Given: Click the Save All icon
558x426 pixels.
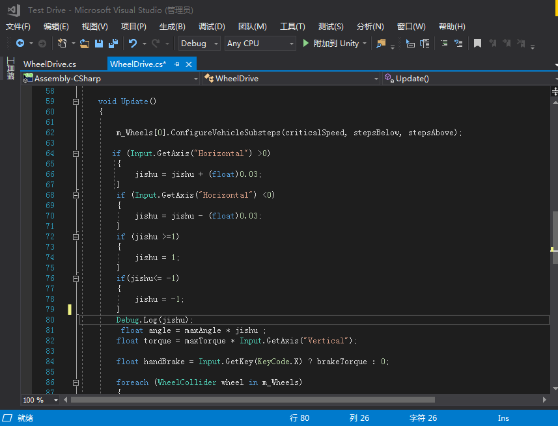Looking at the screenshot, I should click(x=113, y=44).
